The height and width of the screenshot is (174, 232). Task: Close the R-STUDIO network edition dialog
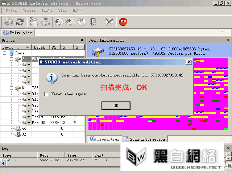click(x=189, y=62)
